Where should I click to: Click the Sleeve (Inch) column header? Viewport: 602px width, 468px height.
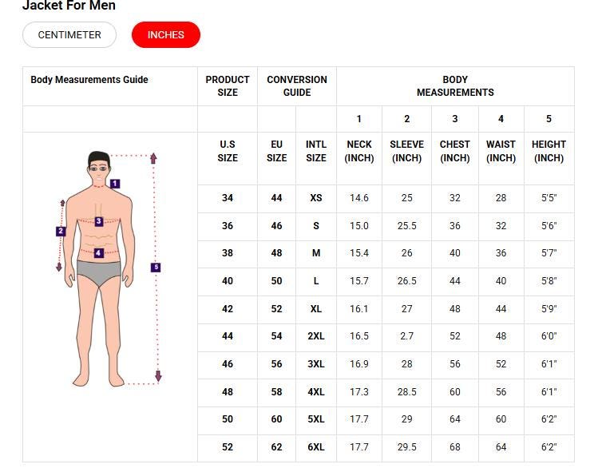pyautogui.click(x=406, y=151)
